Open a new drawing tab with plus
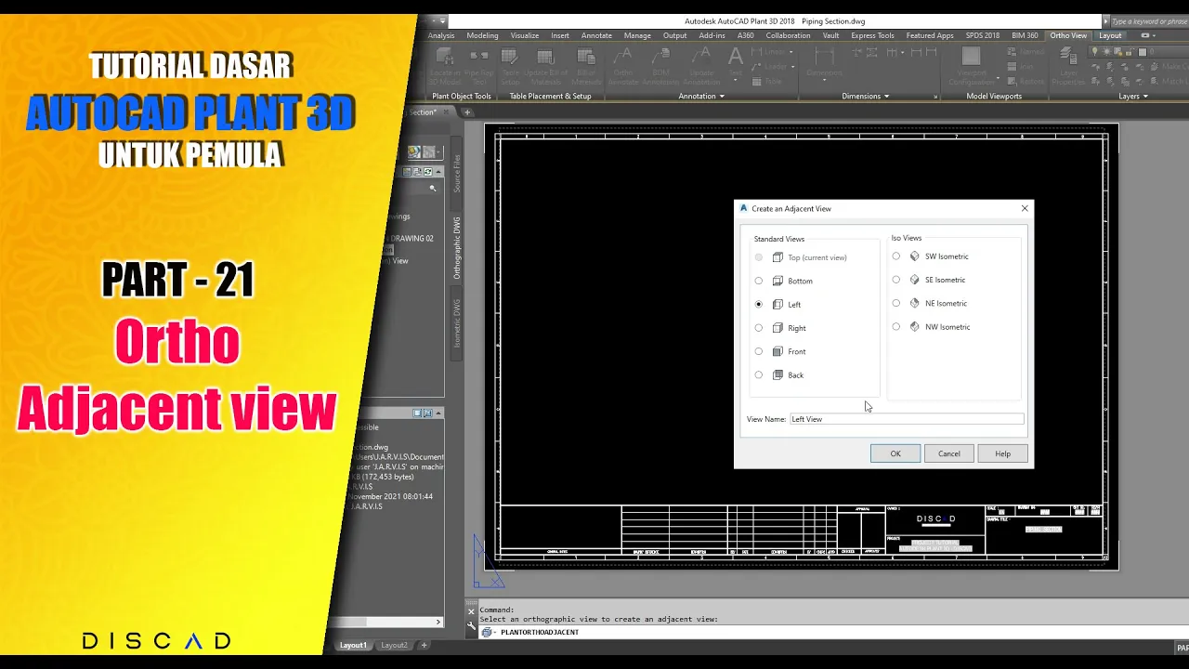The height and width of the screenshot is (669, 1189). click(x=467, y=112)
